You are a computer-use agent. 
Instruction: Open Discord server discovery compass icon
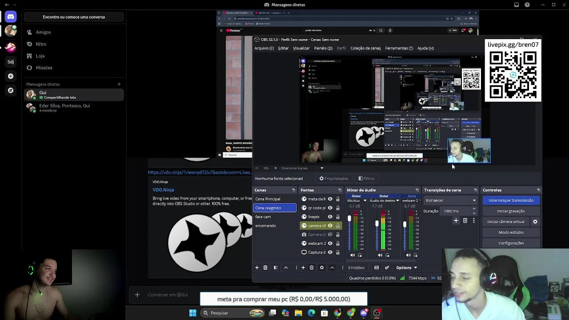[x=11, y=90]
